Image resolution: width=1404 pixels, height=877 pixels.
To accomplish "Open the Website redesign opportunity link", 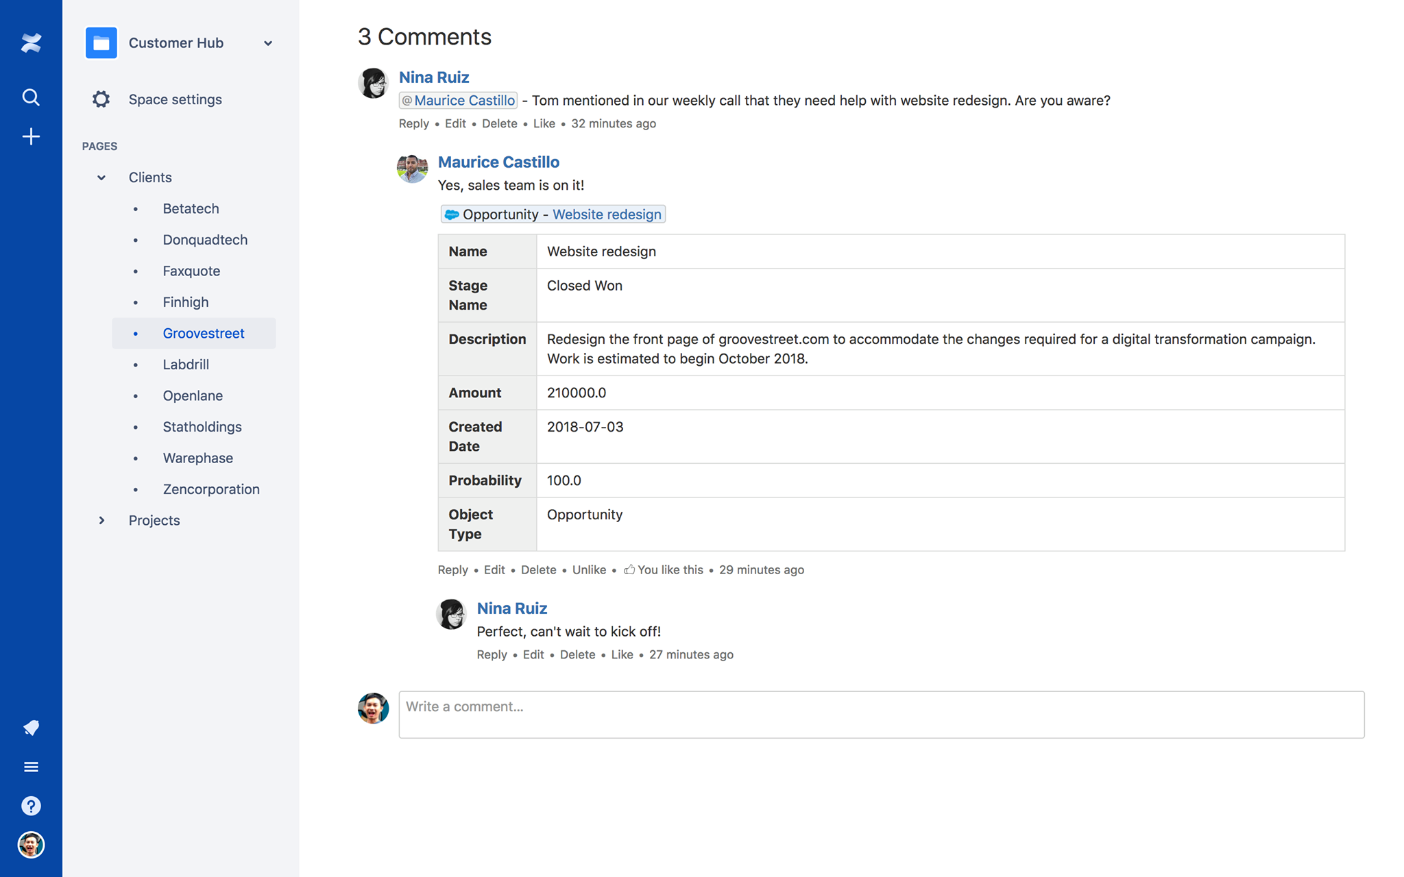I will coord(607,214).
